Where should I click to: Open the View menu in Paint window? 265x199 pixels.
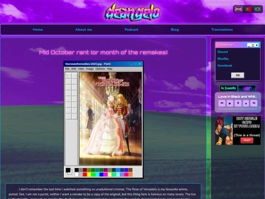(x=81, y=69)
